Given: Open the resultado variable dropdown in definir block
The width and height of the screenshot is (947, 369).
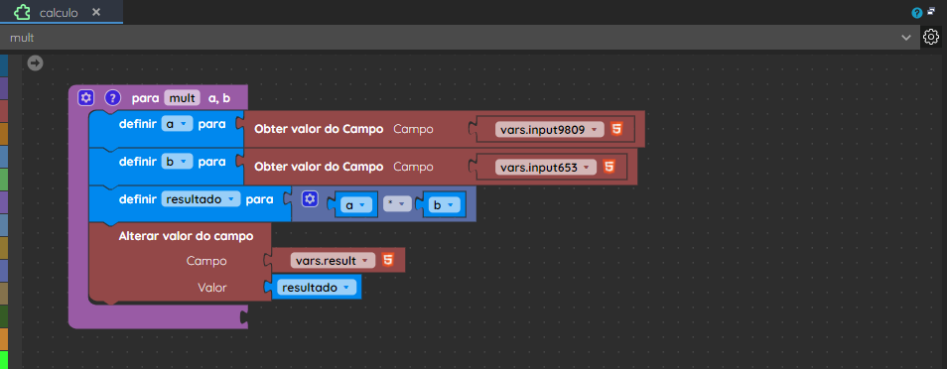Looking at the screenshot, I should coord(202,199).
